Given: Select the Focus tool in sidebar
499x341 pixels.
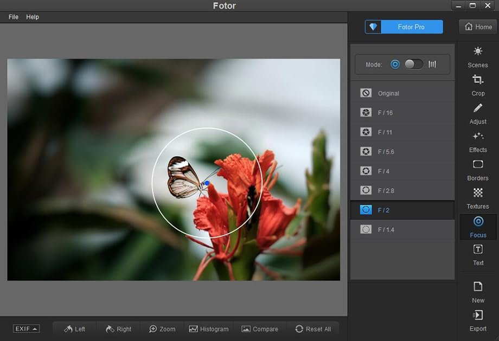Looking at the screenshot, I should pyautogui.click(x=478, y=227).
